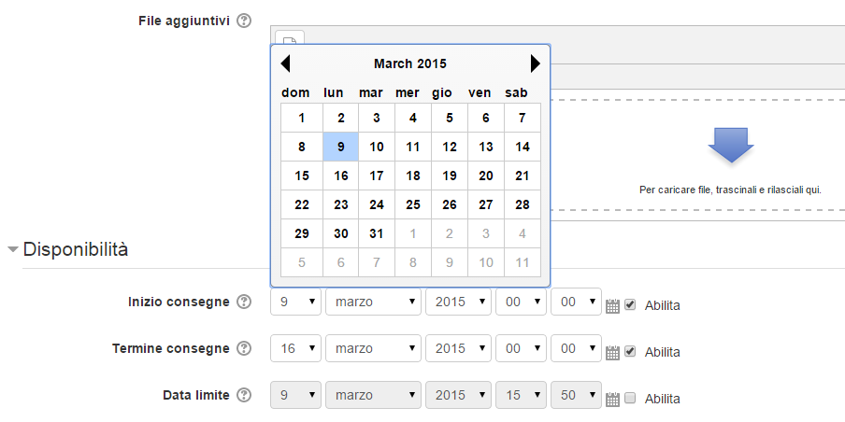Open calendar icon for Termine consegne

[x=613, y=353]
